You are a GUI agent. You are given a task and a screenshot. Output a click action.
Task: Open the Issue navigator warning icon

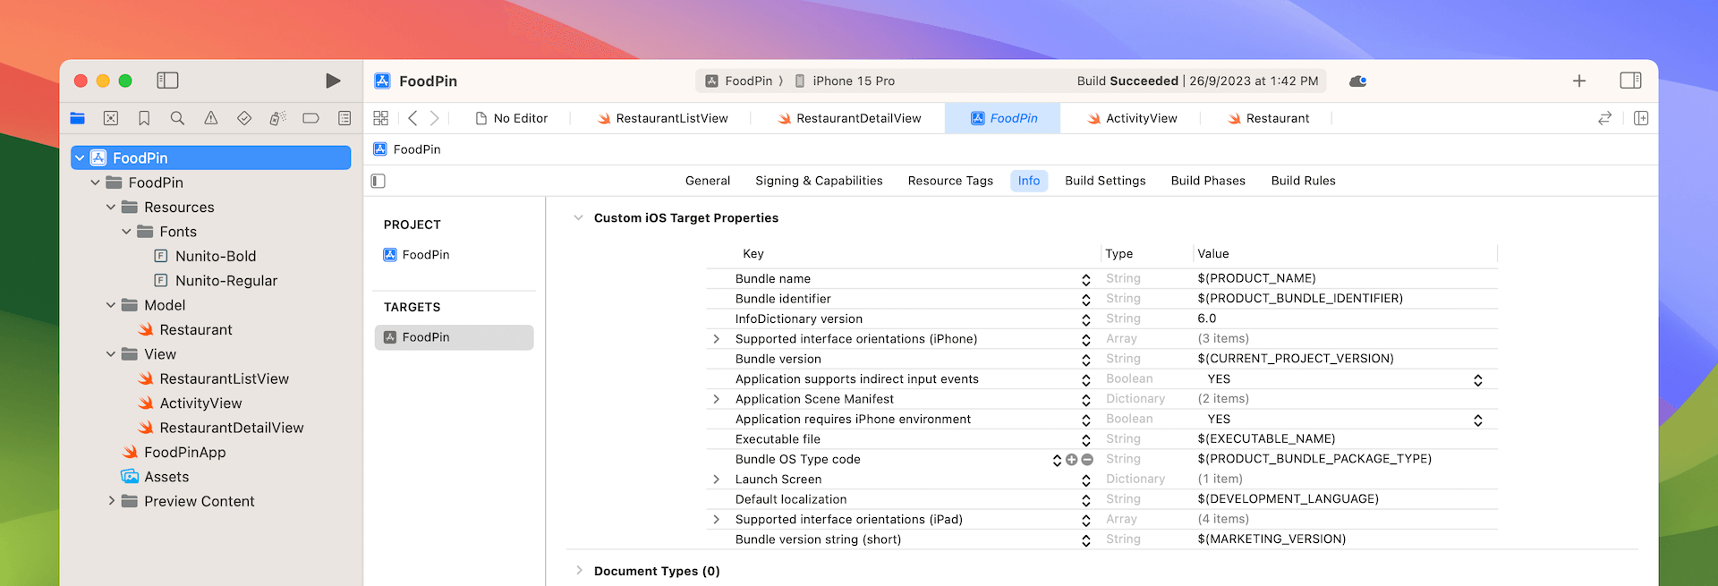point(211,118)
